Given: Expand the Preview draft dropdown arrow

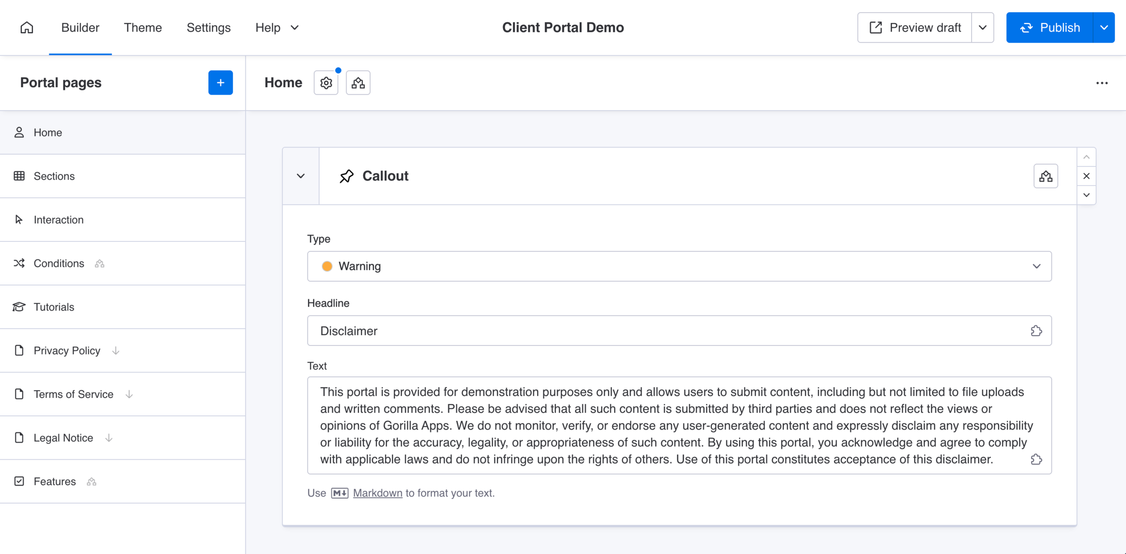Looking at the screenshot, I should coord(982,28).
